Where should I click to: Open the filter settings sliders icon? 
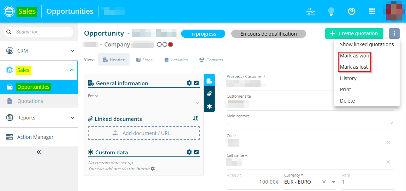(311, 11)
